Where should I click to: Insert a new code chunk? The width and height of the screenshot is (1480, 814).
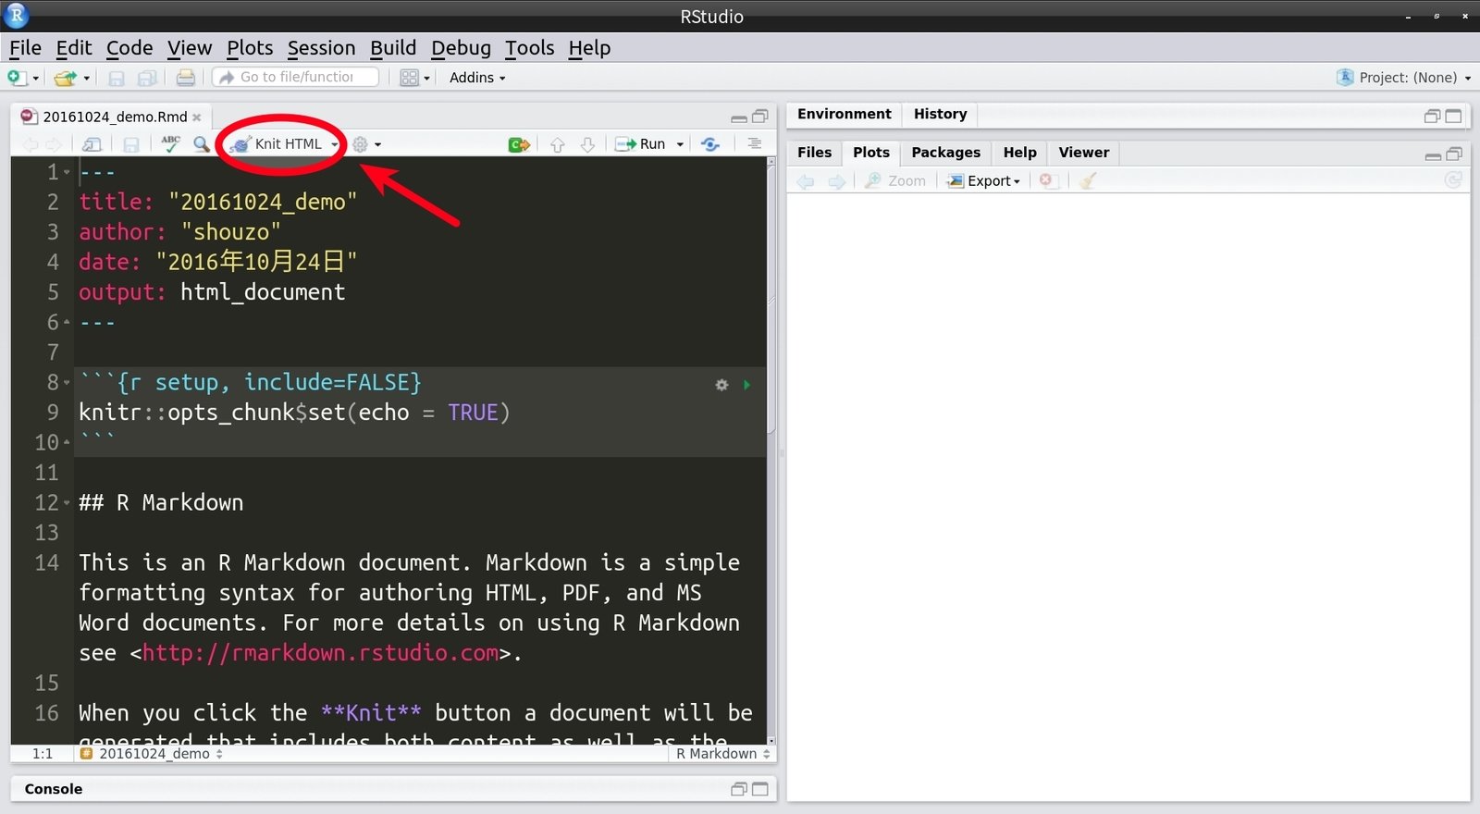click(x=519, y=144)
